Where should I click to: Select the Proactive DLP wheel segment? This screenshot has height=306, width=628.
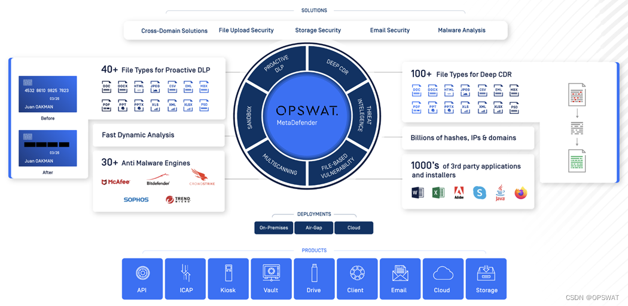click(277, 64)
